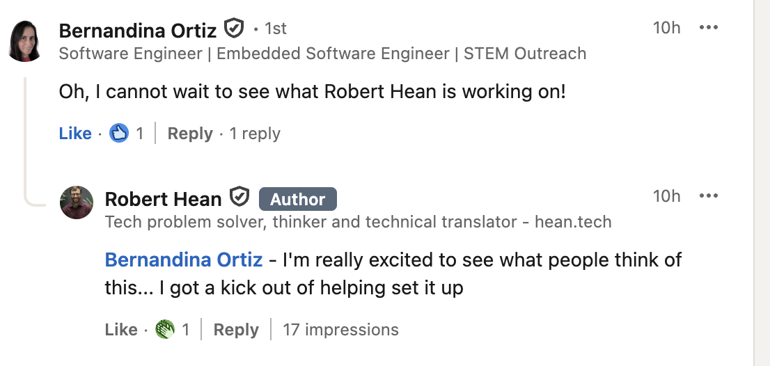Click clapping reaction icon on Robert's reply
Screen dimensions: 770x366
point(165,329)
